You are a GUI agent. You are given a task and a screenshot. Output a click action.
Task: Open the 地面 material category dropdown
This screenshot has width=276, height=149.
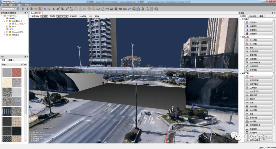[x=12, y=64]
